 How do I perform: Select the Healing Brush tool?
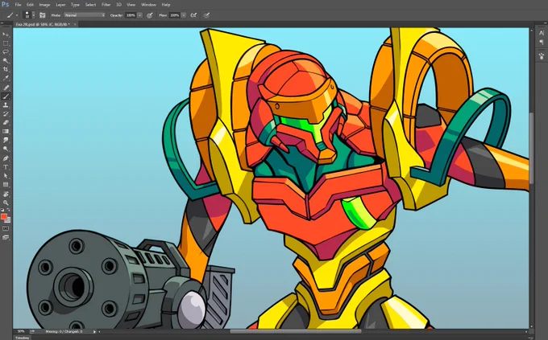point(6,88)
